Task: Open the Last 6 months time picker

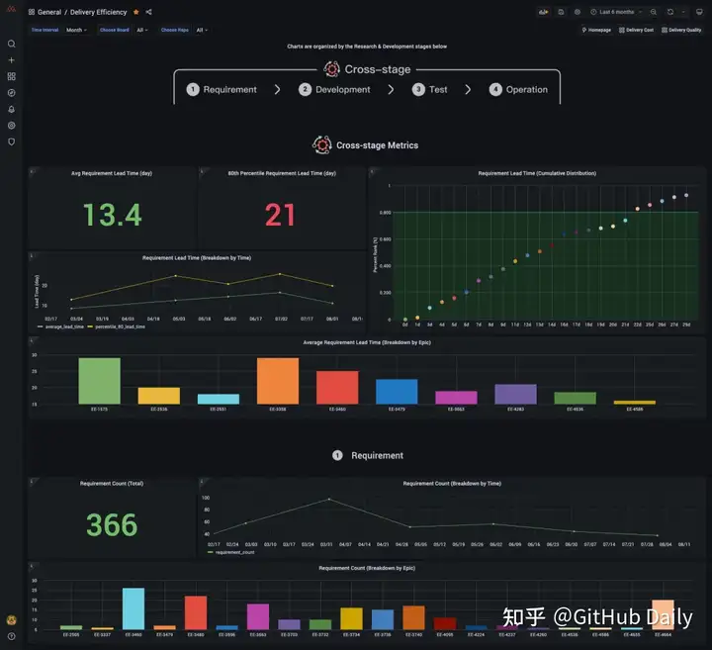Action: tap(616, 12)
